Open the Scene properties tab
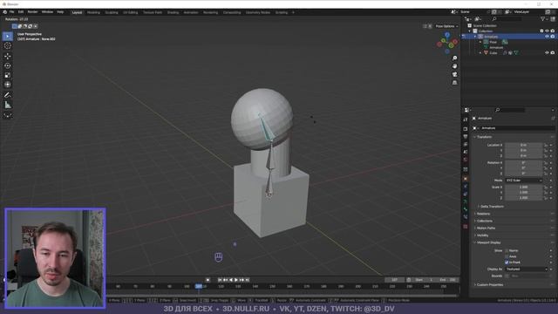 point(465,152)
